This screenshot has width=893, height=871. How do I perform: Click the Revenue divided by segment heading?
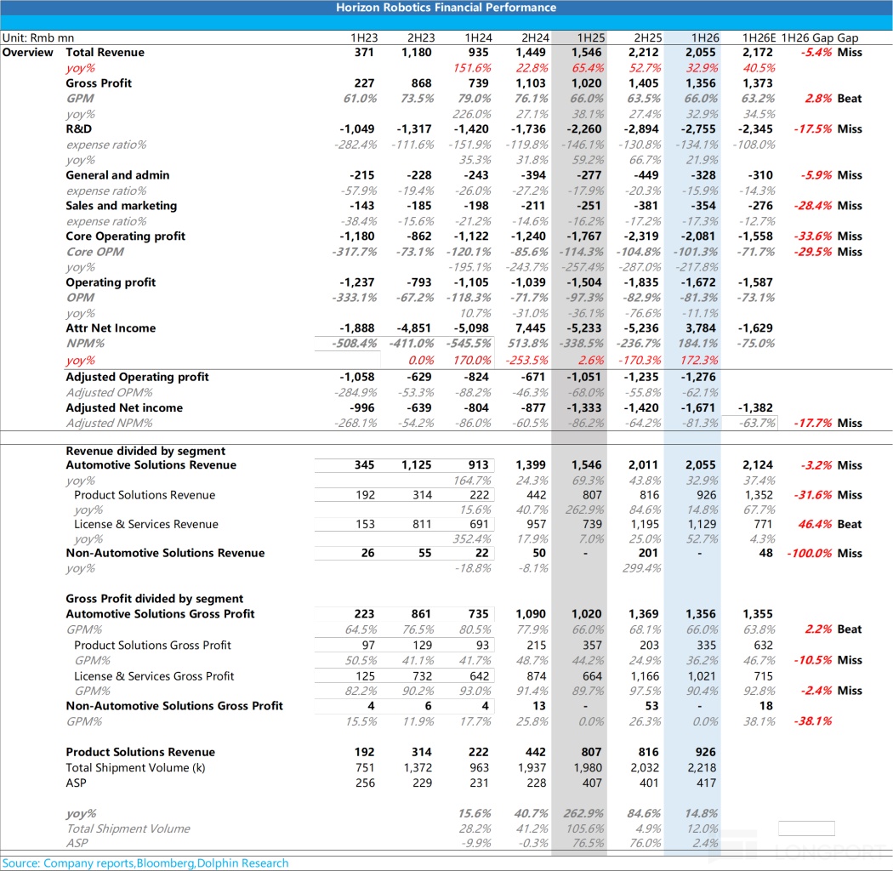point(145,451)
